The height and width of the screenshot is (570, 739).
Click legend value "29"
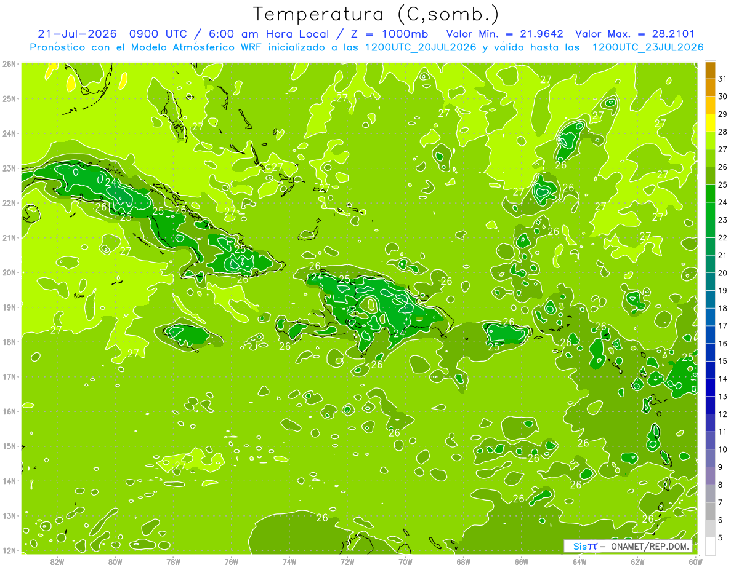pyautogui.click(x=723, y=114)
